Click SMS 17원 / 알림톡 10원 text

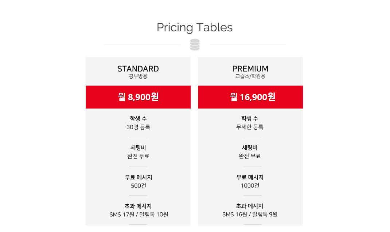[139, 215]
